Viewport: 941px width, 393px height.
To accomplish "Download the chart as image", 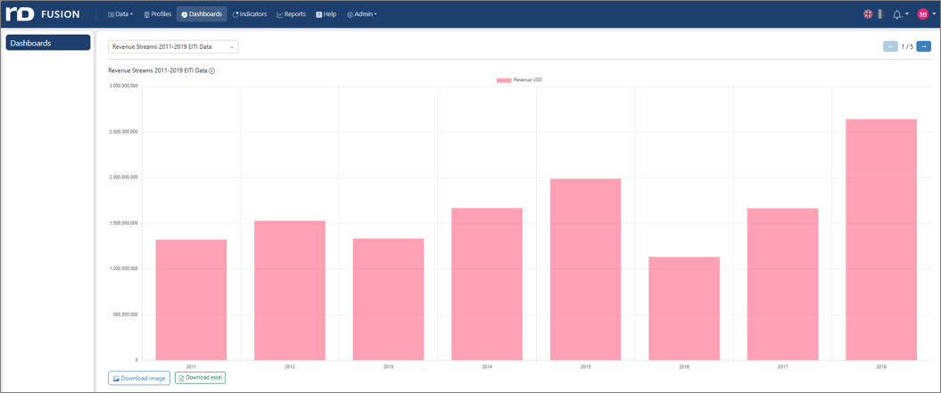I will click(139, 378).
